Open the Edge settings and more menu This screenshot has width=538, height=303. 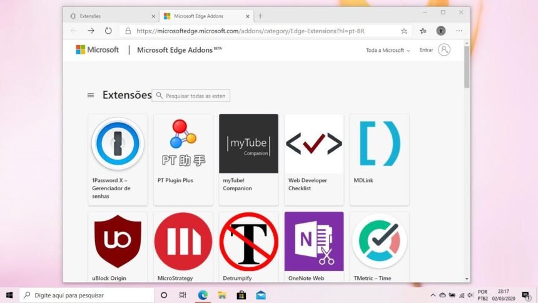click(x=459, y=31)
